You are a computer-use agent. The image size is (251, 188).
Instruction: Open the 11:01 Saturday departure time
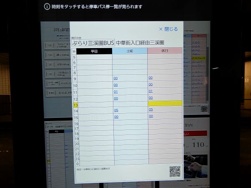116,91
